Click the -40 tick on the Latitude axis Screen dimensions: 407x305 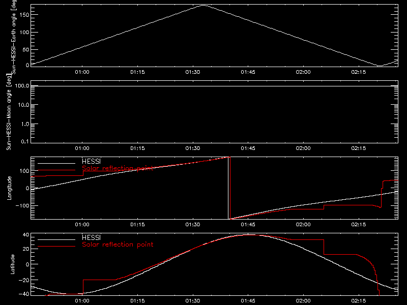point(23,294)
